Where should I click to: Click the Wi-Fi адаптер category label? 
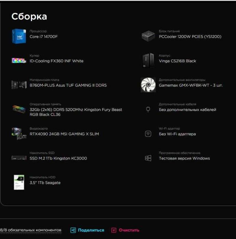(x=169, y=129)
